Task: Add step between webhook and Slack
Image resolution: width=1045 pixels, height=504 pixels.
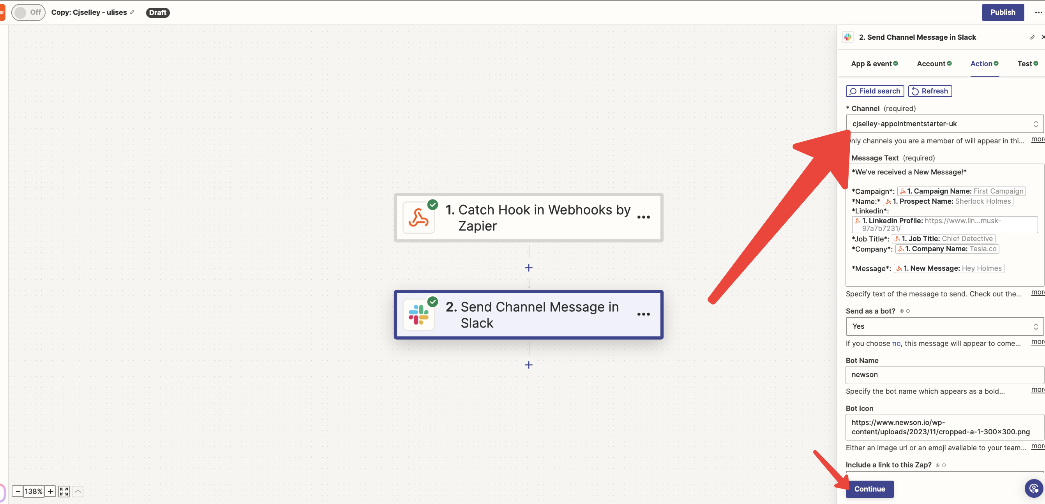Action: [528, 268]
